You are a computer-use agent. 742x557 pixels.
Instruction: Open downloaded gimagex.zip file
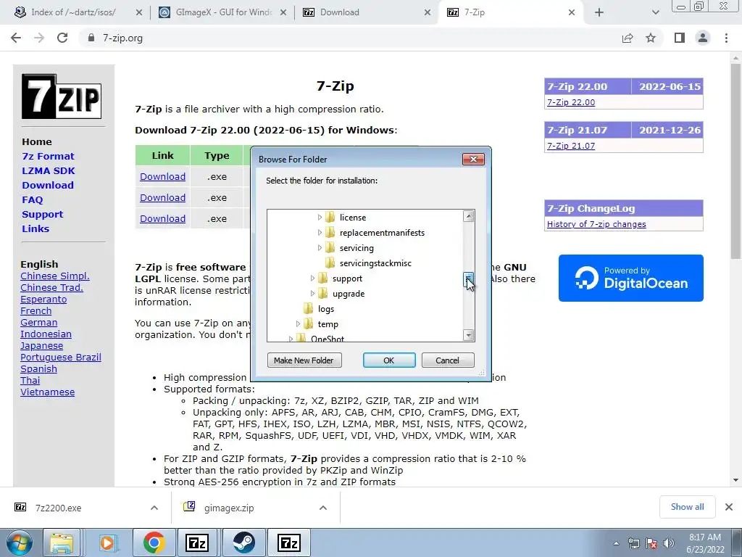pos(229,508)
